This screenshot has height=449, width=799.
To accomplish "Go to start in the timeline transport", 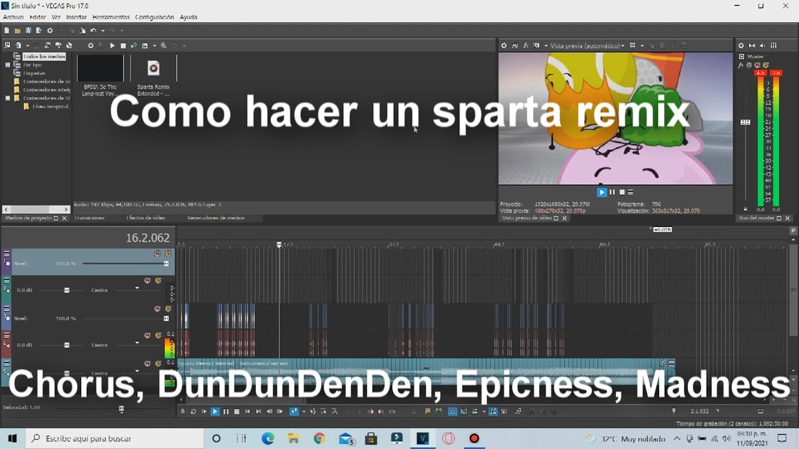I will (x=247, y=412).
